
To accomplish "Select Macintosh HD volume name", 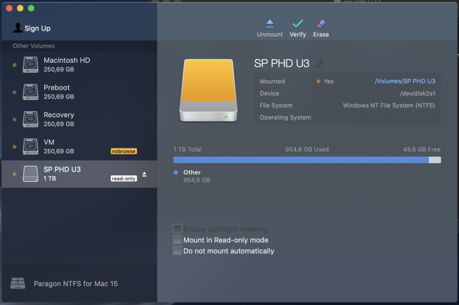I will 67,60.
